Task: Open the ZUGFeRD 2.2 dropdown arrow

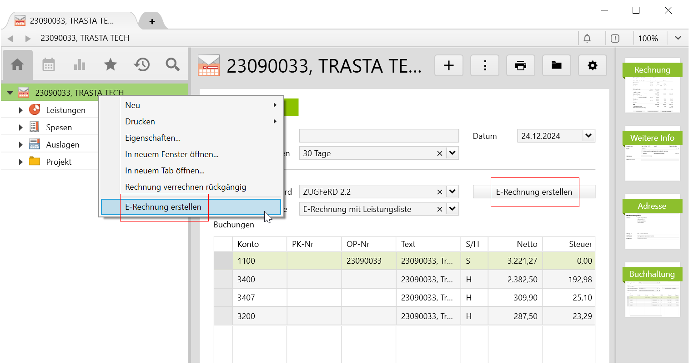Action: click(452, 192)
